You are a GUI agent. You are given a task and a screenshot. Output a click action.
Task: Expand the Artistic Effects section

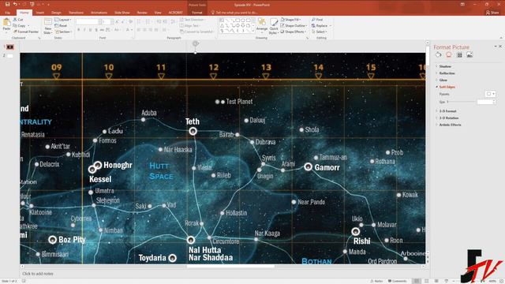point(450,125)
